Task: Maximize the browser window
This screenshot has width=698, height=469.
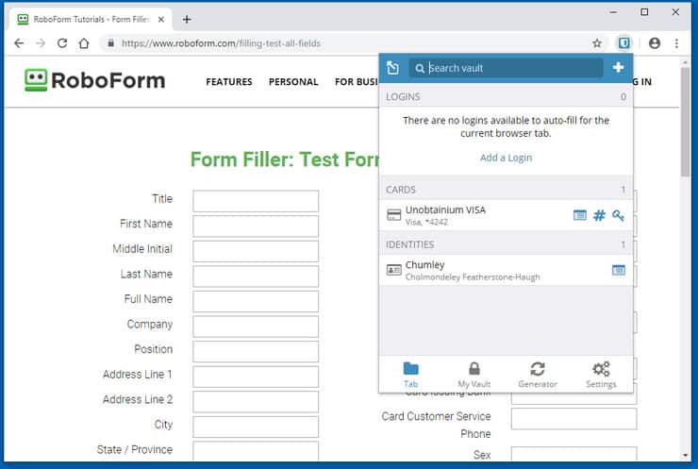Action: [x=644, y=12]
